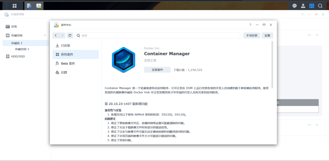Select Storage in Storage Manager sidebar
This screenshot has width=329, height=161.
click(26, 35)
